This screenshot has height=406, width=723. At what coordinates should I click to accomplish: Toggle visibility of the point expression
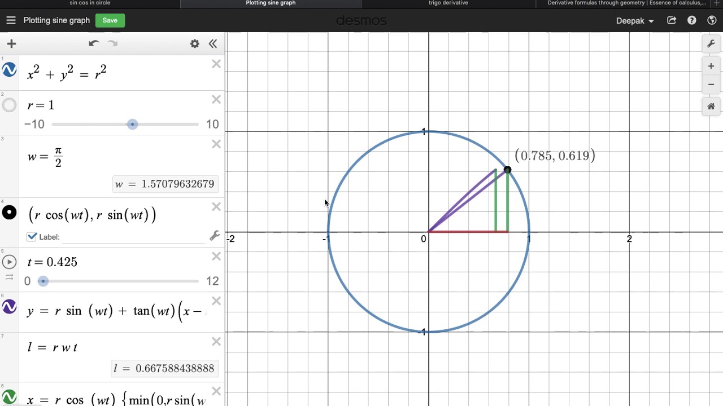coord(9,213)
